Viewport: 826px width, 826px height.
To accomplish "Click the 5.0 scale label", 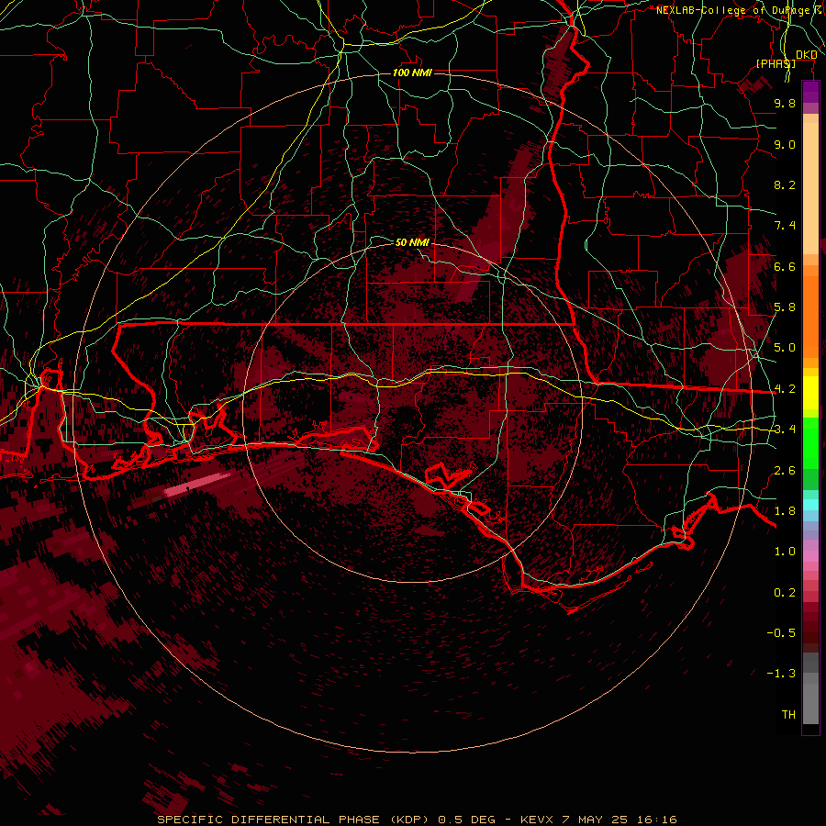I will tap(785, 348).
